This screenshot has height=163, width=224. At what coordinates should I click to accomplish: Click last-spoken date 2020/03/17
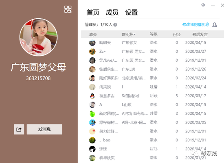196,96
